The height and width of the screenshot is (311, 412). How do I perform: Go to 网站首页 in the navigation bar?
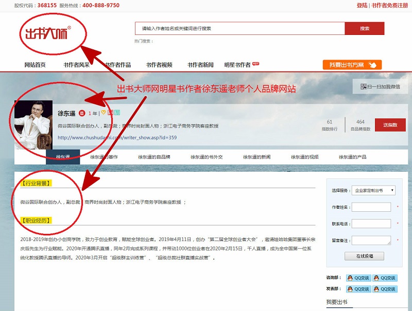[35, 65]
